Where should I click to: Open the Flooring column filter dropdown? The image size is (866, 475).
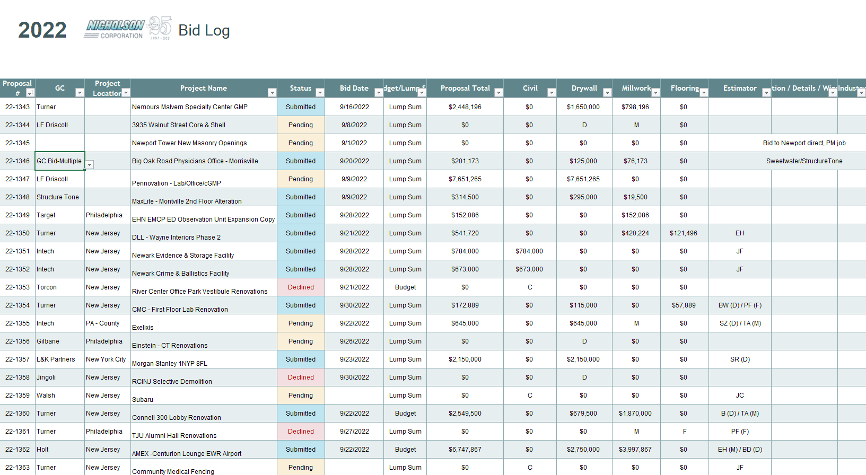(x=704, y=93)
